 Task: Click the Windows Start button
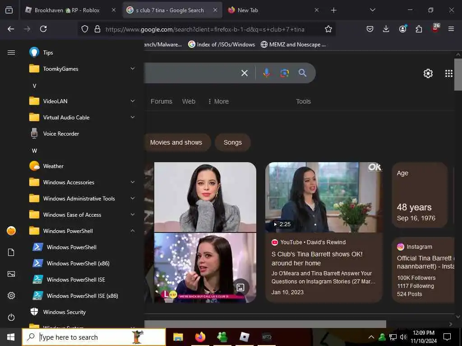coord(11,337)
